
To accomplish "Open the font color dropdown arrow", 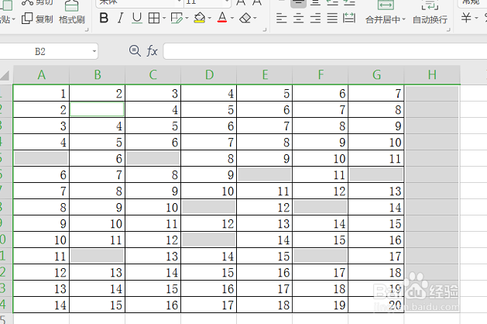I will 232,19.
